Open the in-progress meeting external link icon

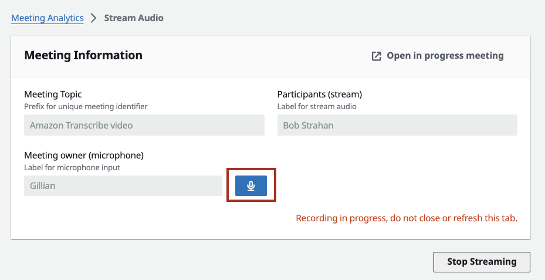[x=377, y=56]
